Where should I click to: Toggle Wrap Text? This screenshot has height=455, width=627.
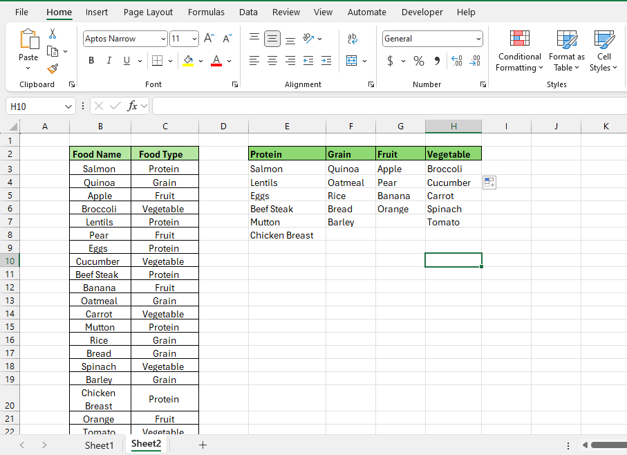point(353,39)
